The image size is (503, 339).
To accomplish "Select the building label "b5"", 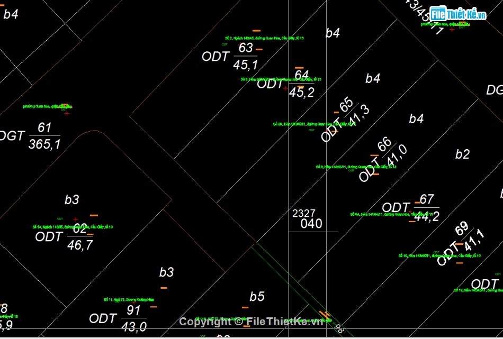I will pyautogui.click(x=257, y=297).
